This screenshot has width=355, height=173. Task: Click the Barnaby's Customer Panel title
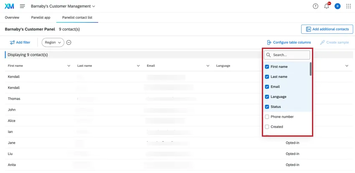30,29
